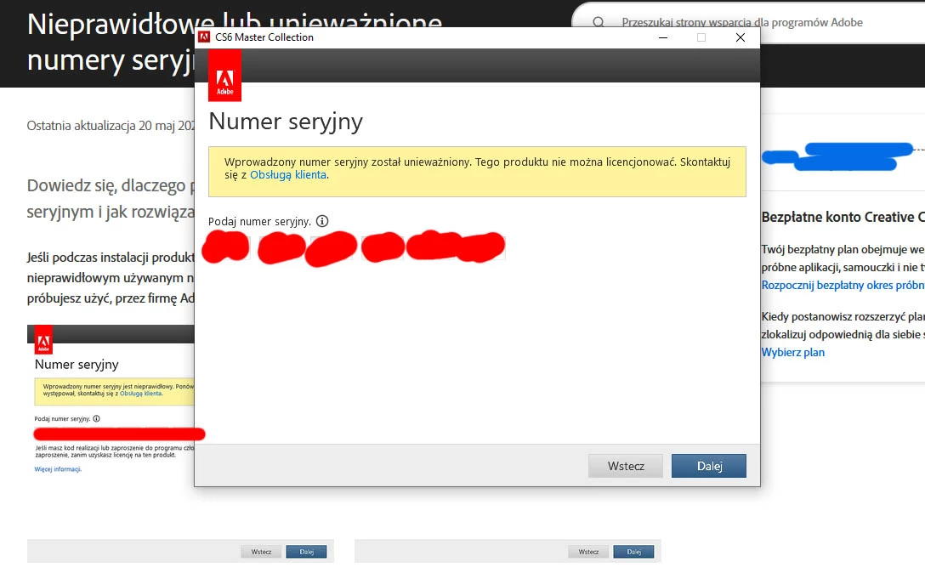Open the Obsługą klienta link in the dialog
Screen dimensions: 925x573
click(x=288, y=174)
